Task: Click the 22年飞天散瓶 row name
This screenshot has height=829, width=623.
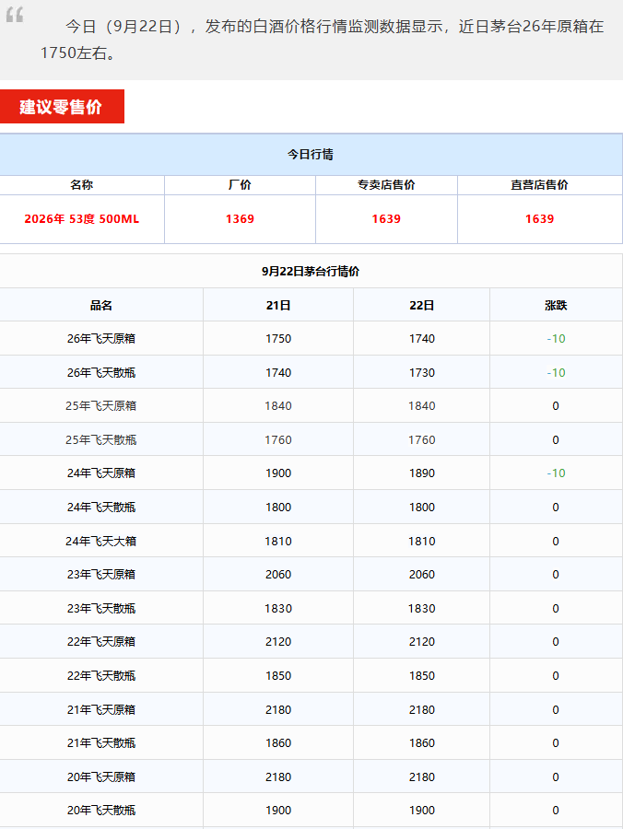Action: tap(101, 676)
